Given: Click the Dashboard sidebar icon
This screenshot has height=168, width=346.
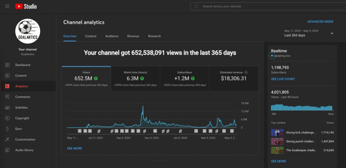Looking at the screenshot, I should [7, 65].
